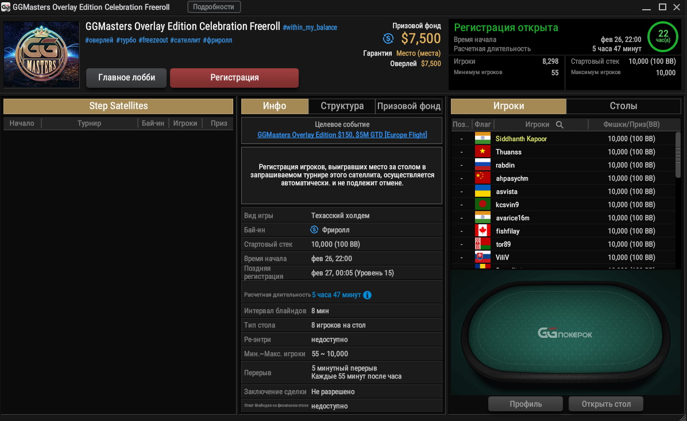Open the GGMasters Overlay Edition $150 target event link
Screen dimensions: 687x421
click(342, 135)
